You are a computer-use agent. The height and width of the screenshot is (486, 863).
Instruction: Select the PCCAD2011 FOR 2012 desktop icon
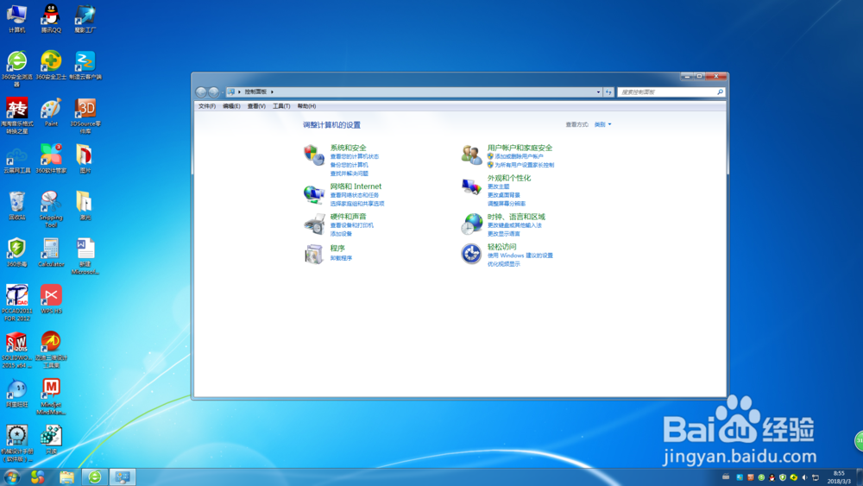pyautogui.click(x=17, y=303)
